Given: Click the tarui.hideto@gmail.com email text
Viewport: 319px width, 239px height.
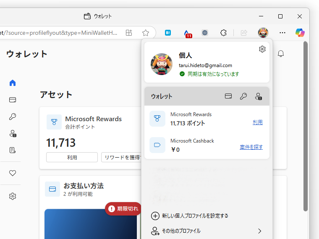Looking at the screenshot, I should (205, 65).
